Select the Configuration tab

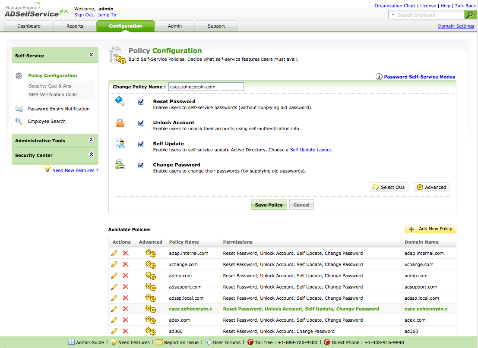pos(126,26)
